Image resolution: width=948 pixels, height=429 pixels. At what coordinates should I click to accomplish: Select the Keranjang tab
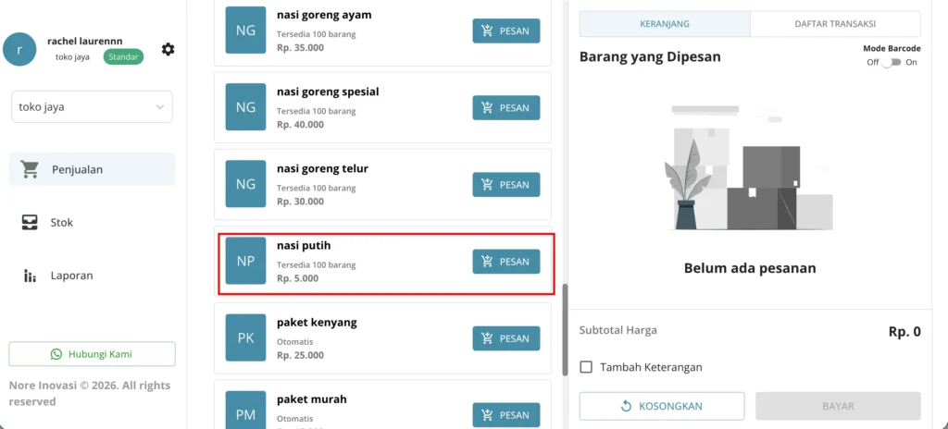[x=665, y=24]
